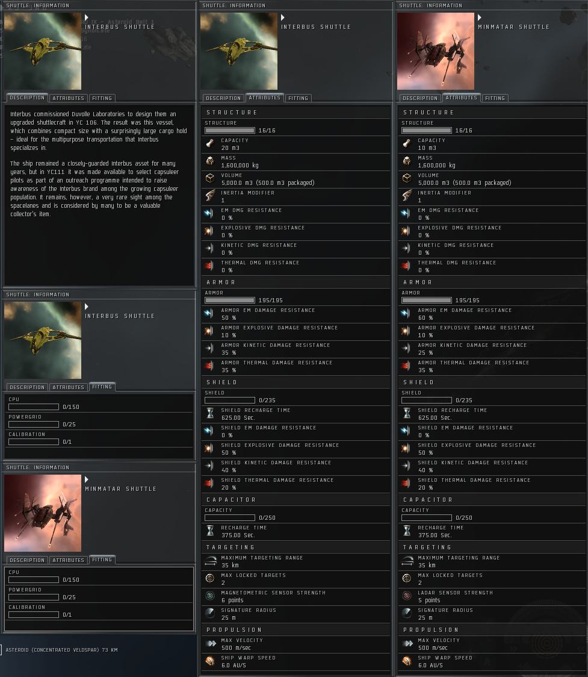Click Interbus Max Velocity arrows icon
This screenshot has height=677, width=588.
[x=211, y=643]
